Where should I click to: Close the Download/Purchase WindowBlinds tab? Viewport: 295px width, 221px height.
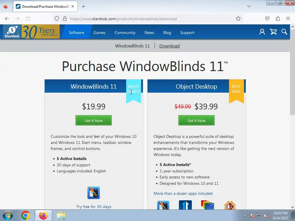[x=73, y=6]
